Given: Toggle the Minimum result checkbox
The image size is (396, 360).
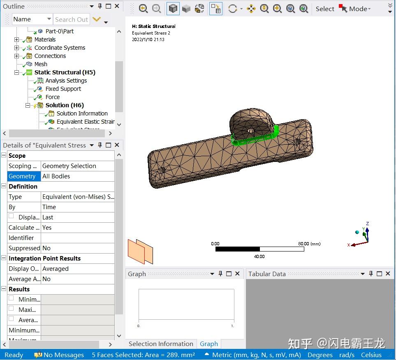Looking at the screenshot, I should coord(11,298).
